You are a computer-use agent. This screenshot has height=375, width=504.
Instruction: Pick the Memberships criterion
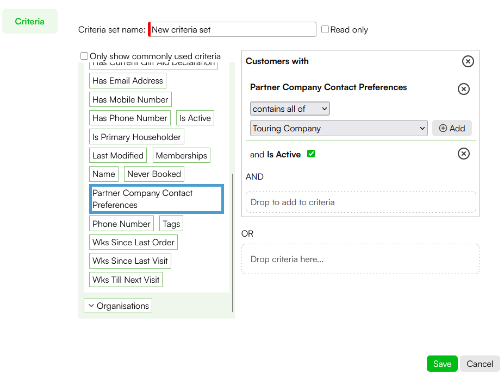click(182, 156)
